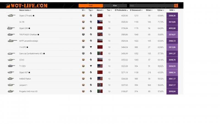Sort by Výhier win rate column
Screen dimensions: 220x124
[x=160, y=10]
